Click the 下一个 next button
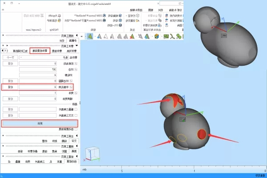The image size is (267, 178). [10, 58]
